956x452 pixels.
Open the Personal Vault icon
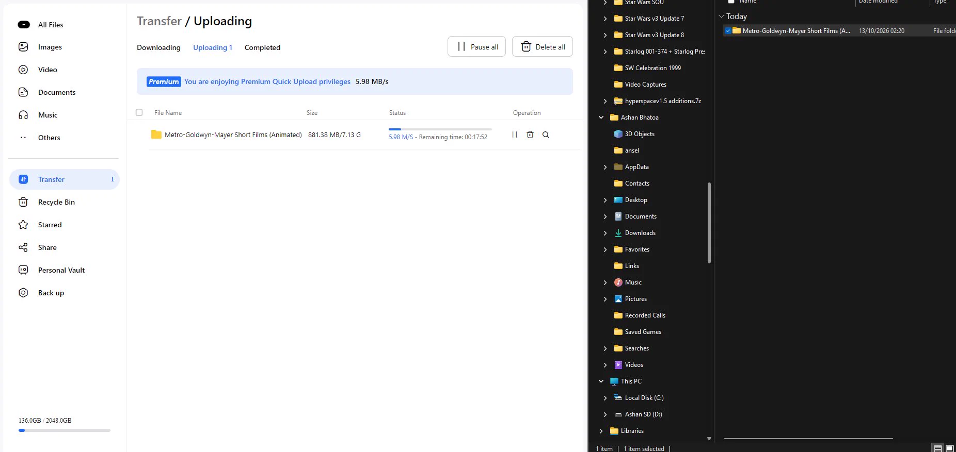23,270
